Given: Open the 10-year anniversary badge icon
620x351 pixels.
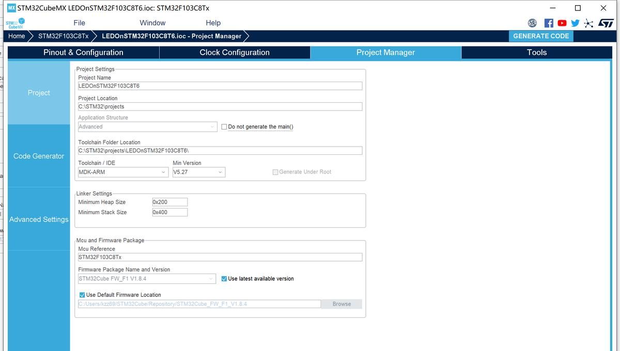Looking at the screenshot, I should tap(532, 23).
